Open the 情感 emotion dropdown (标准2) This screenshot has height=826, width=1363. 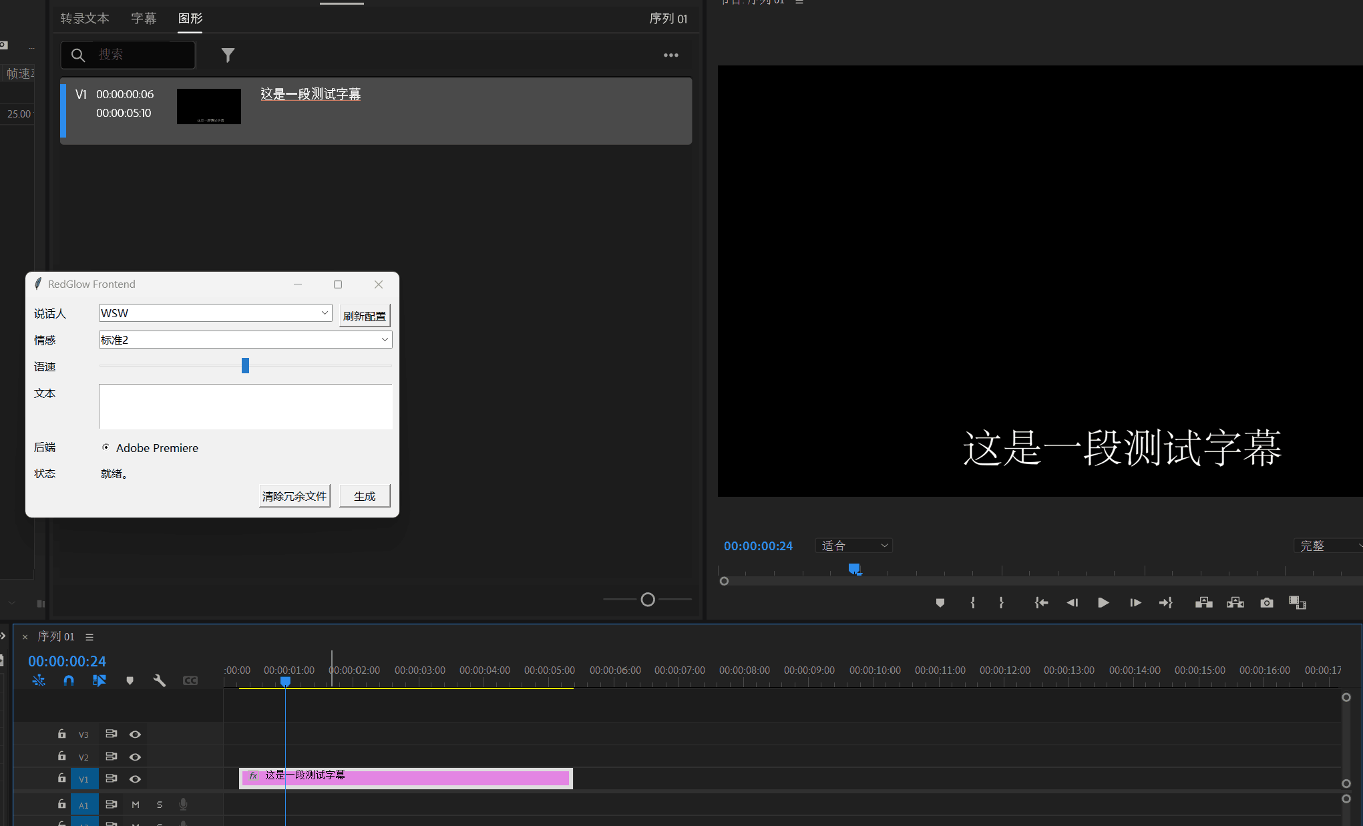[245, 339]
